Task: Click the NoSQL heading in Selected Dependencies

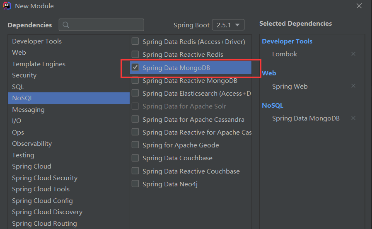Action: pos(273,105)
